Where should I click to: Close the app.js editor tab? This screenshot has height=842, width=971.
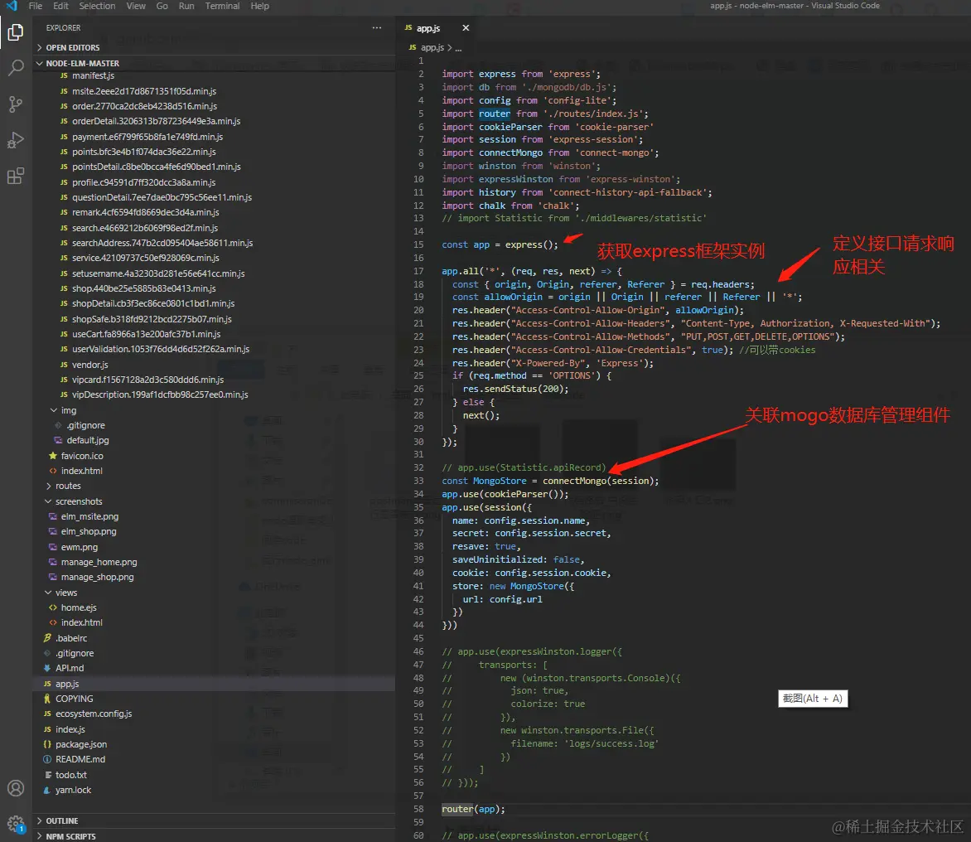466,28
